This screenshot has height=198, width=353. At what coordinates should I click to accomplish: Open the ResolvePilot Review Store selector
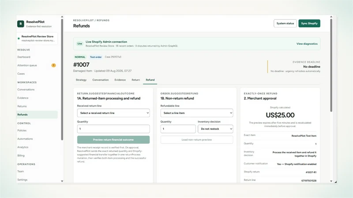click(37, 38)
